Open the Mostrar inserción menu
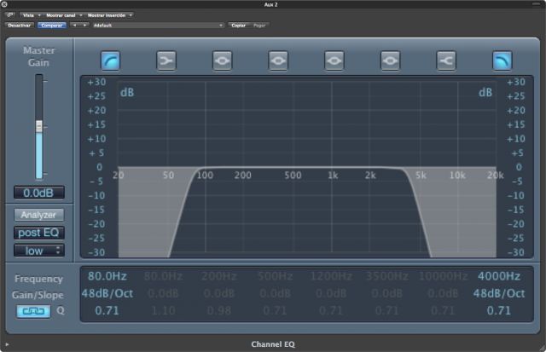This screenshot has height=352, width=546. pyautogui.click(x=109, y=15)
